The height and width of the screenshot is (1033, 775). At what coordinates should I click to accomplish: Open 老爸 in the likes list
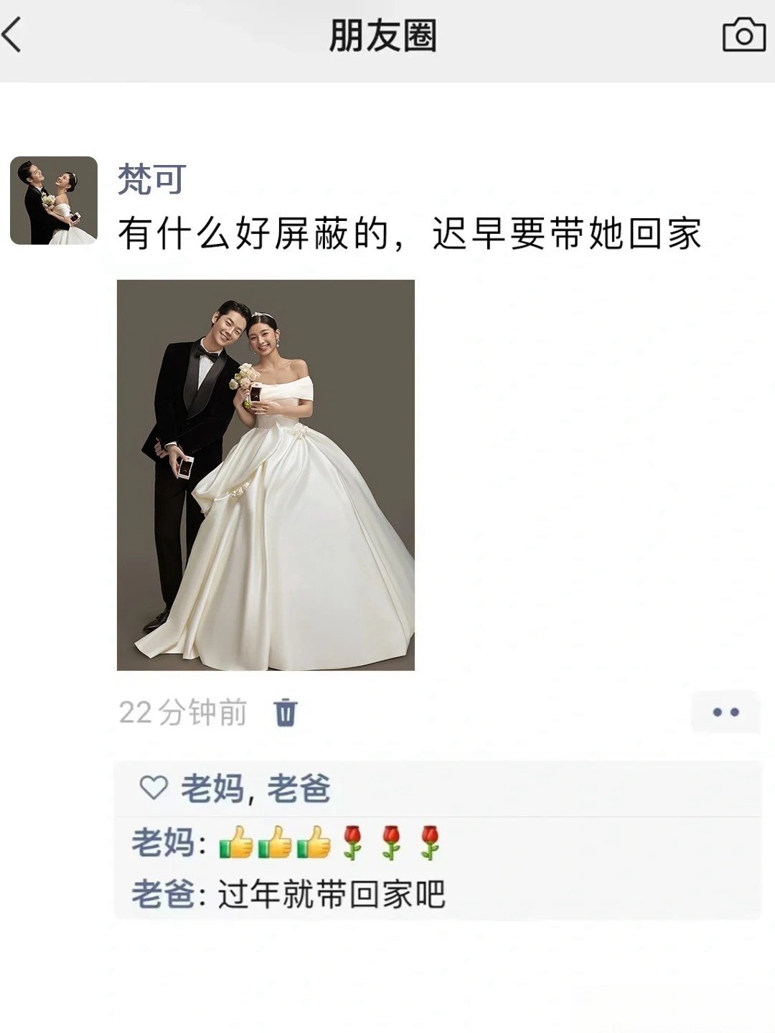(x=299, y=788)
